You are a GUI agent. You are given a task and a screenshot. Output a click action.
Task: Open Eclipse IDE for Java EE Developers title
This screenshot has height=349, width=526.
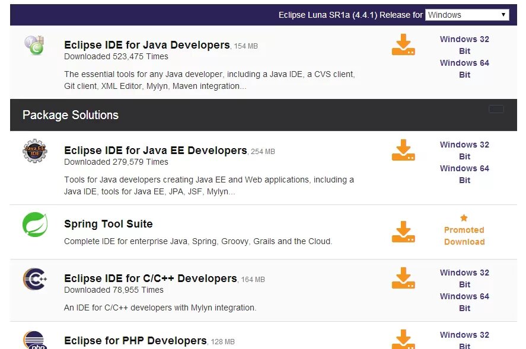(x=155, y=150)
